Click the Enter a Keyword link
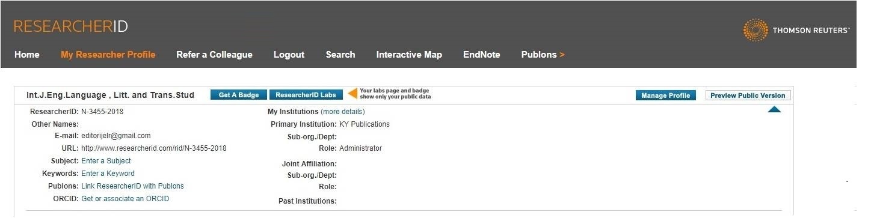 (x=108, y=174)
